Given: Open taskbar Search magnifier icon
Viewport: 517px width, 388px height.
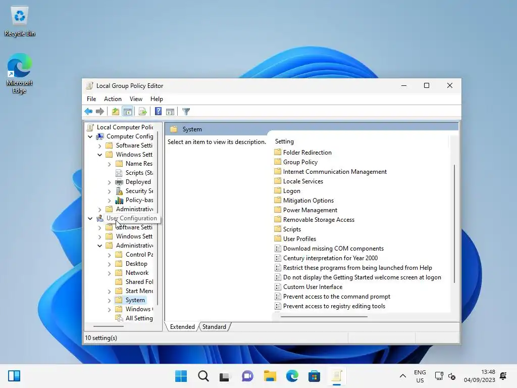Looking at the screenshot, I should click(203, 376).
